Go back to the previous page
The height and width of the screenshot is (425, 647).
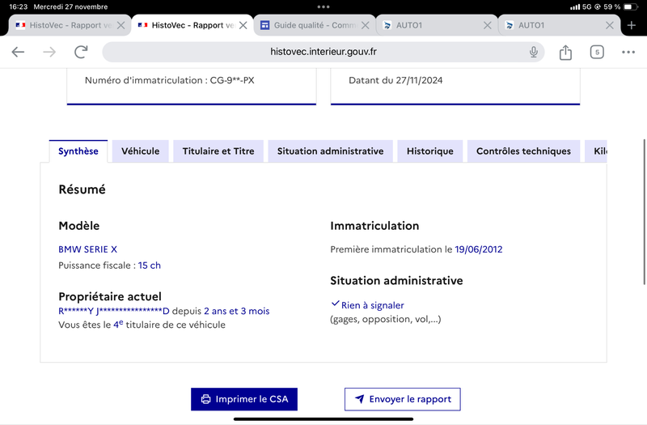18,52
